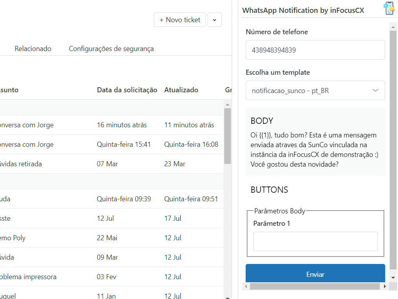Switch to the Relacionado tab

pyautogui.click(x=33, y=49)
